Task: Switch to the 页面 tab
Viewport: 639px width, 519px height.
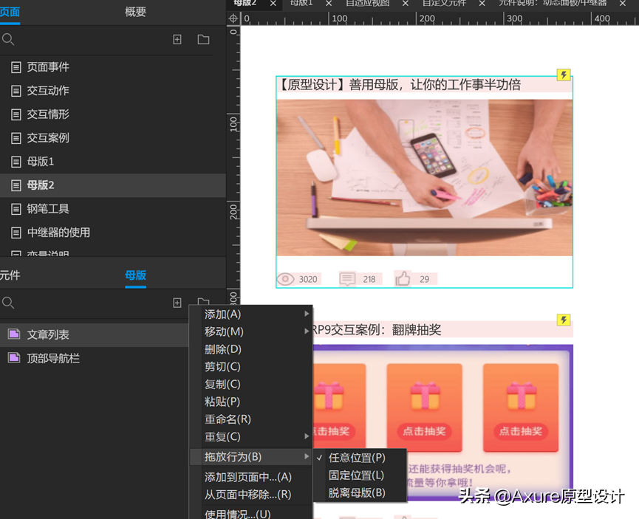Action: click(x=10, y=12)
